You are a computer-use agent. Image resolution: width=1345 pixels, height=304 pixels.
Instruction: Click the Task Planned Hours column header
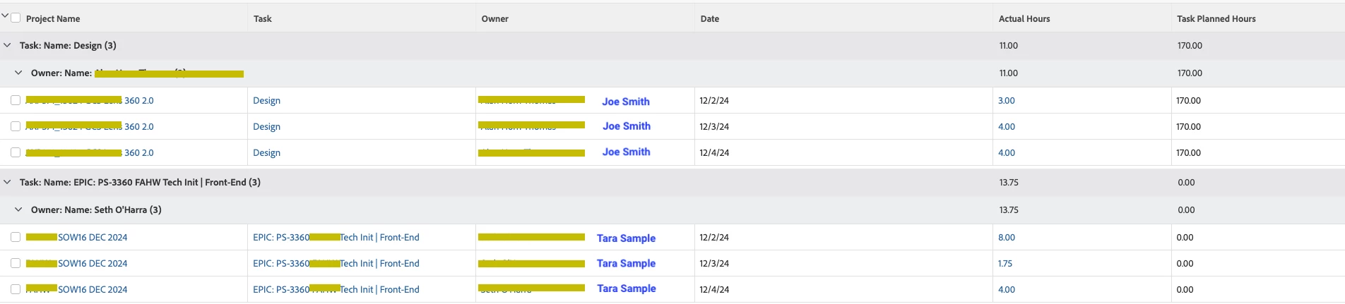pos(1216,19)
